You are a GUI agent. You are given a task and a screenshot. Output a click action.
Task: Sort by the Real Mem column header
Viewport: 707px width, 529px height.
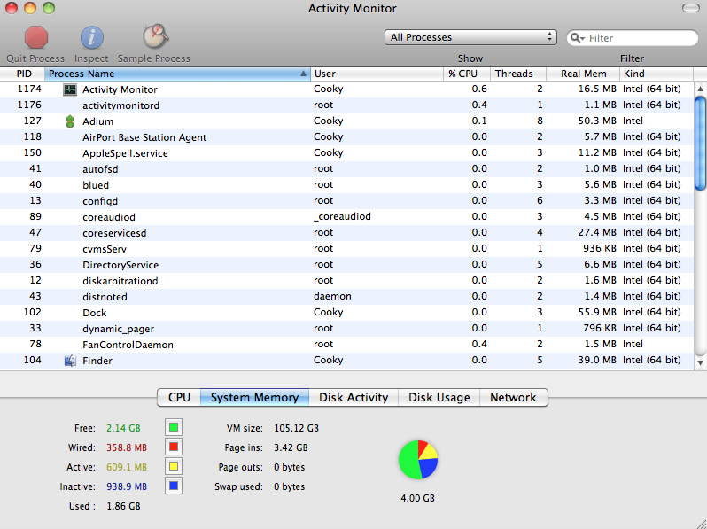point(583,74)
